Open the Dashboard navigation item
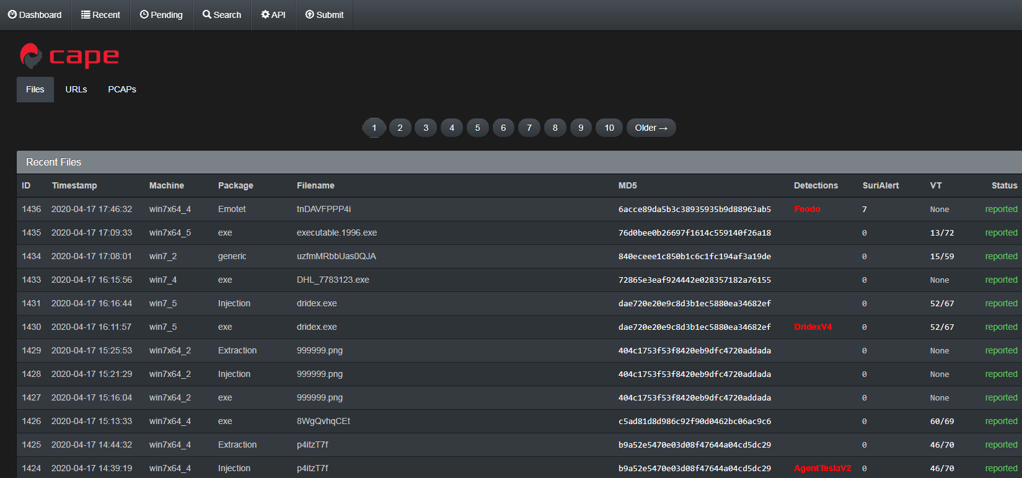 35,15
